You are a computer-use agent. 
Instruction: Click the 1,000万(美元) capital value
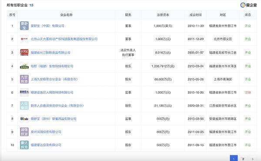pyautogui.click(x=163, y=26)
